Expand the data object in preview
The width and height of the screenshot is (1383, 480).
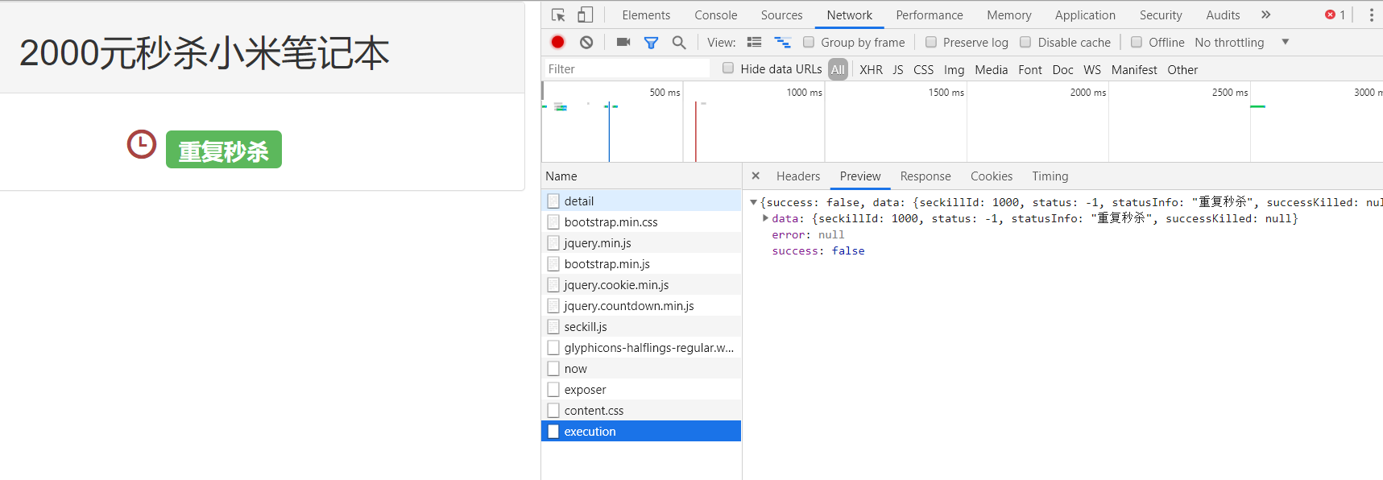tap(765, 218)
